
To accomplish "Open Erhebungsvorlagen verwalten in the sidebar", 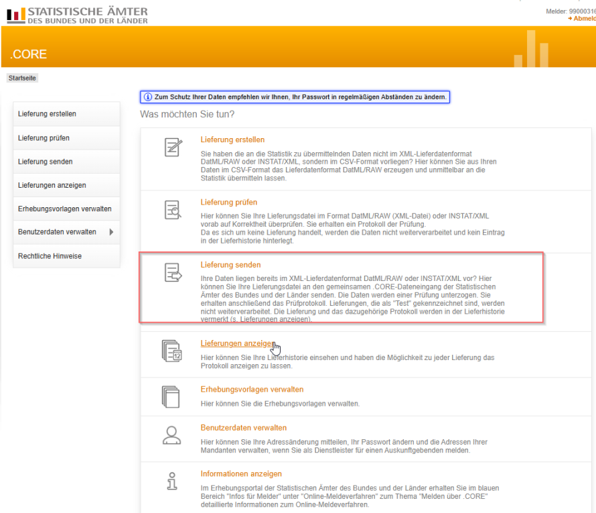I will click(66, 209).
